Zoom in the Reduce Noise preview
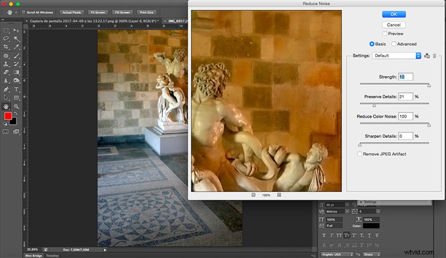 (279, 195)
